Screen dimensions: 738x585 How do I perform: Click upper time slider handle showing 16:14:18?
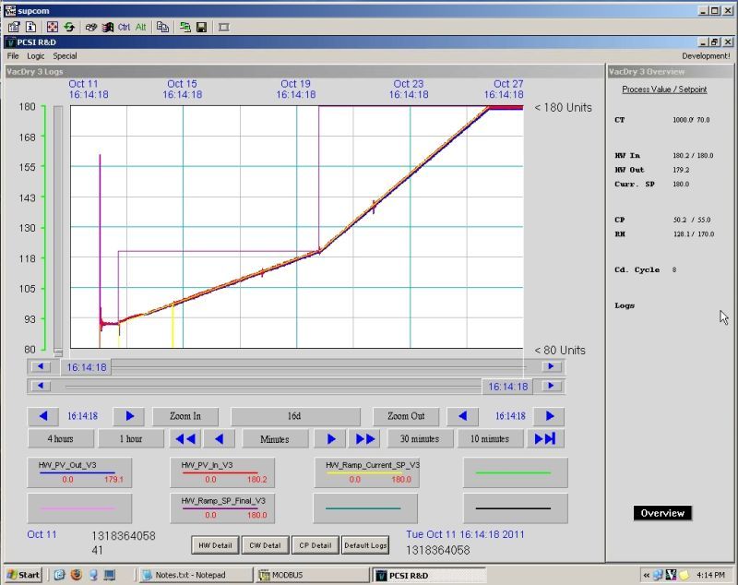pos(86,367)
